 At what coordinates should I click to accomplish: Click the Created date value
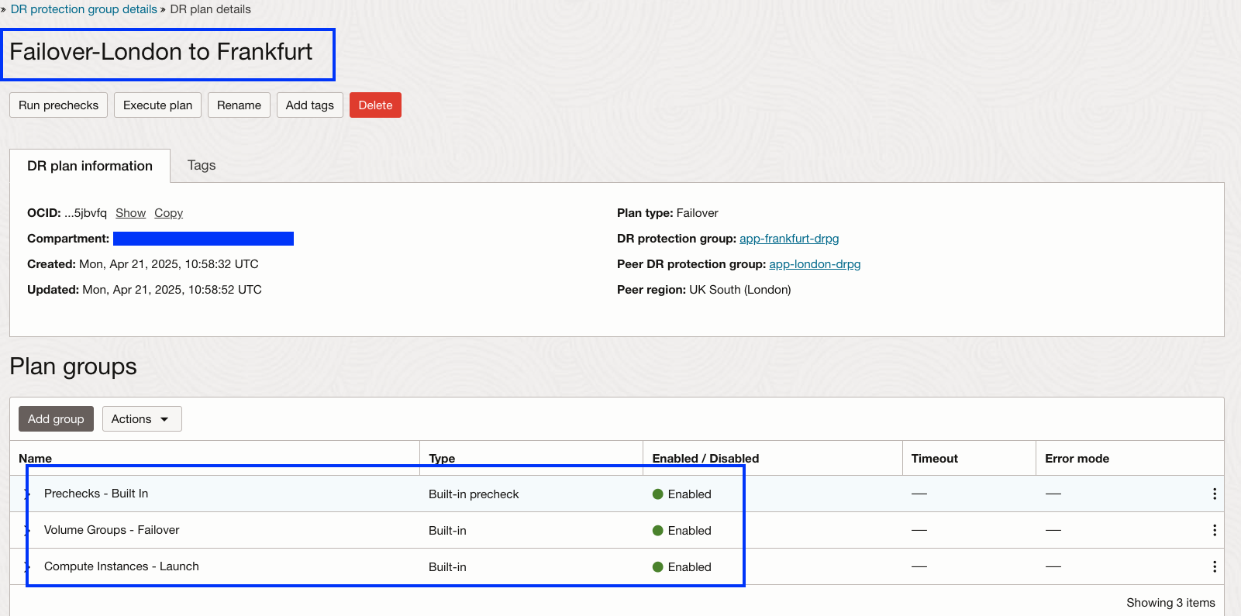click(x=169, y=264)
